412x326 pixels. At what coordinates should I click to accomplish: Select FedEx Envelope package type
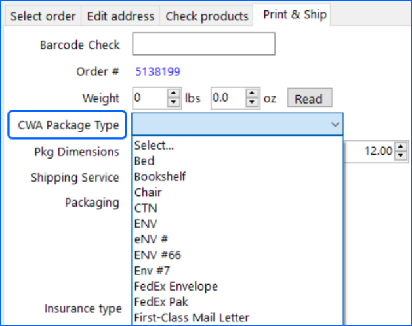click(x=176, y=287)
